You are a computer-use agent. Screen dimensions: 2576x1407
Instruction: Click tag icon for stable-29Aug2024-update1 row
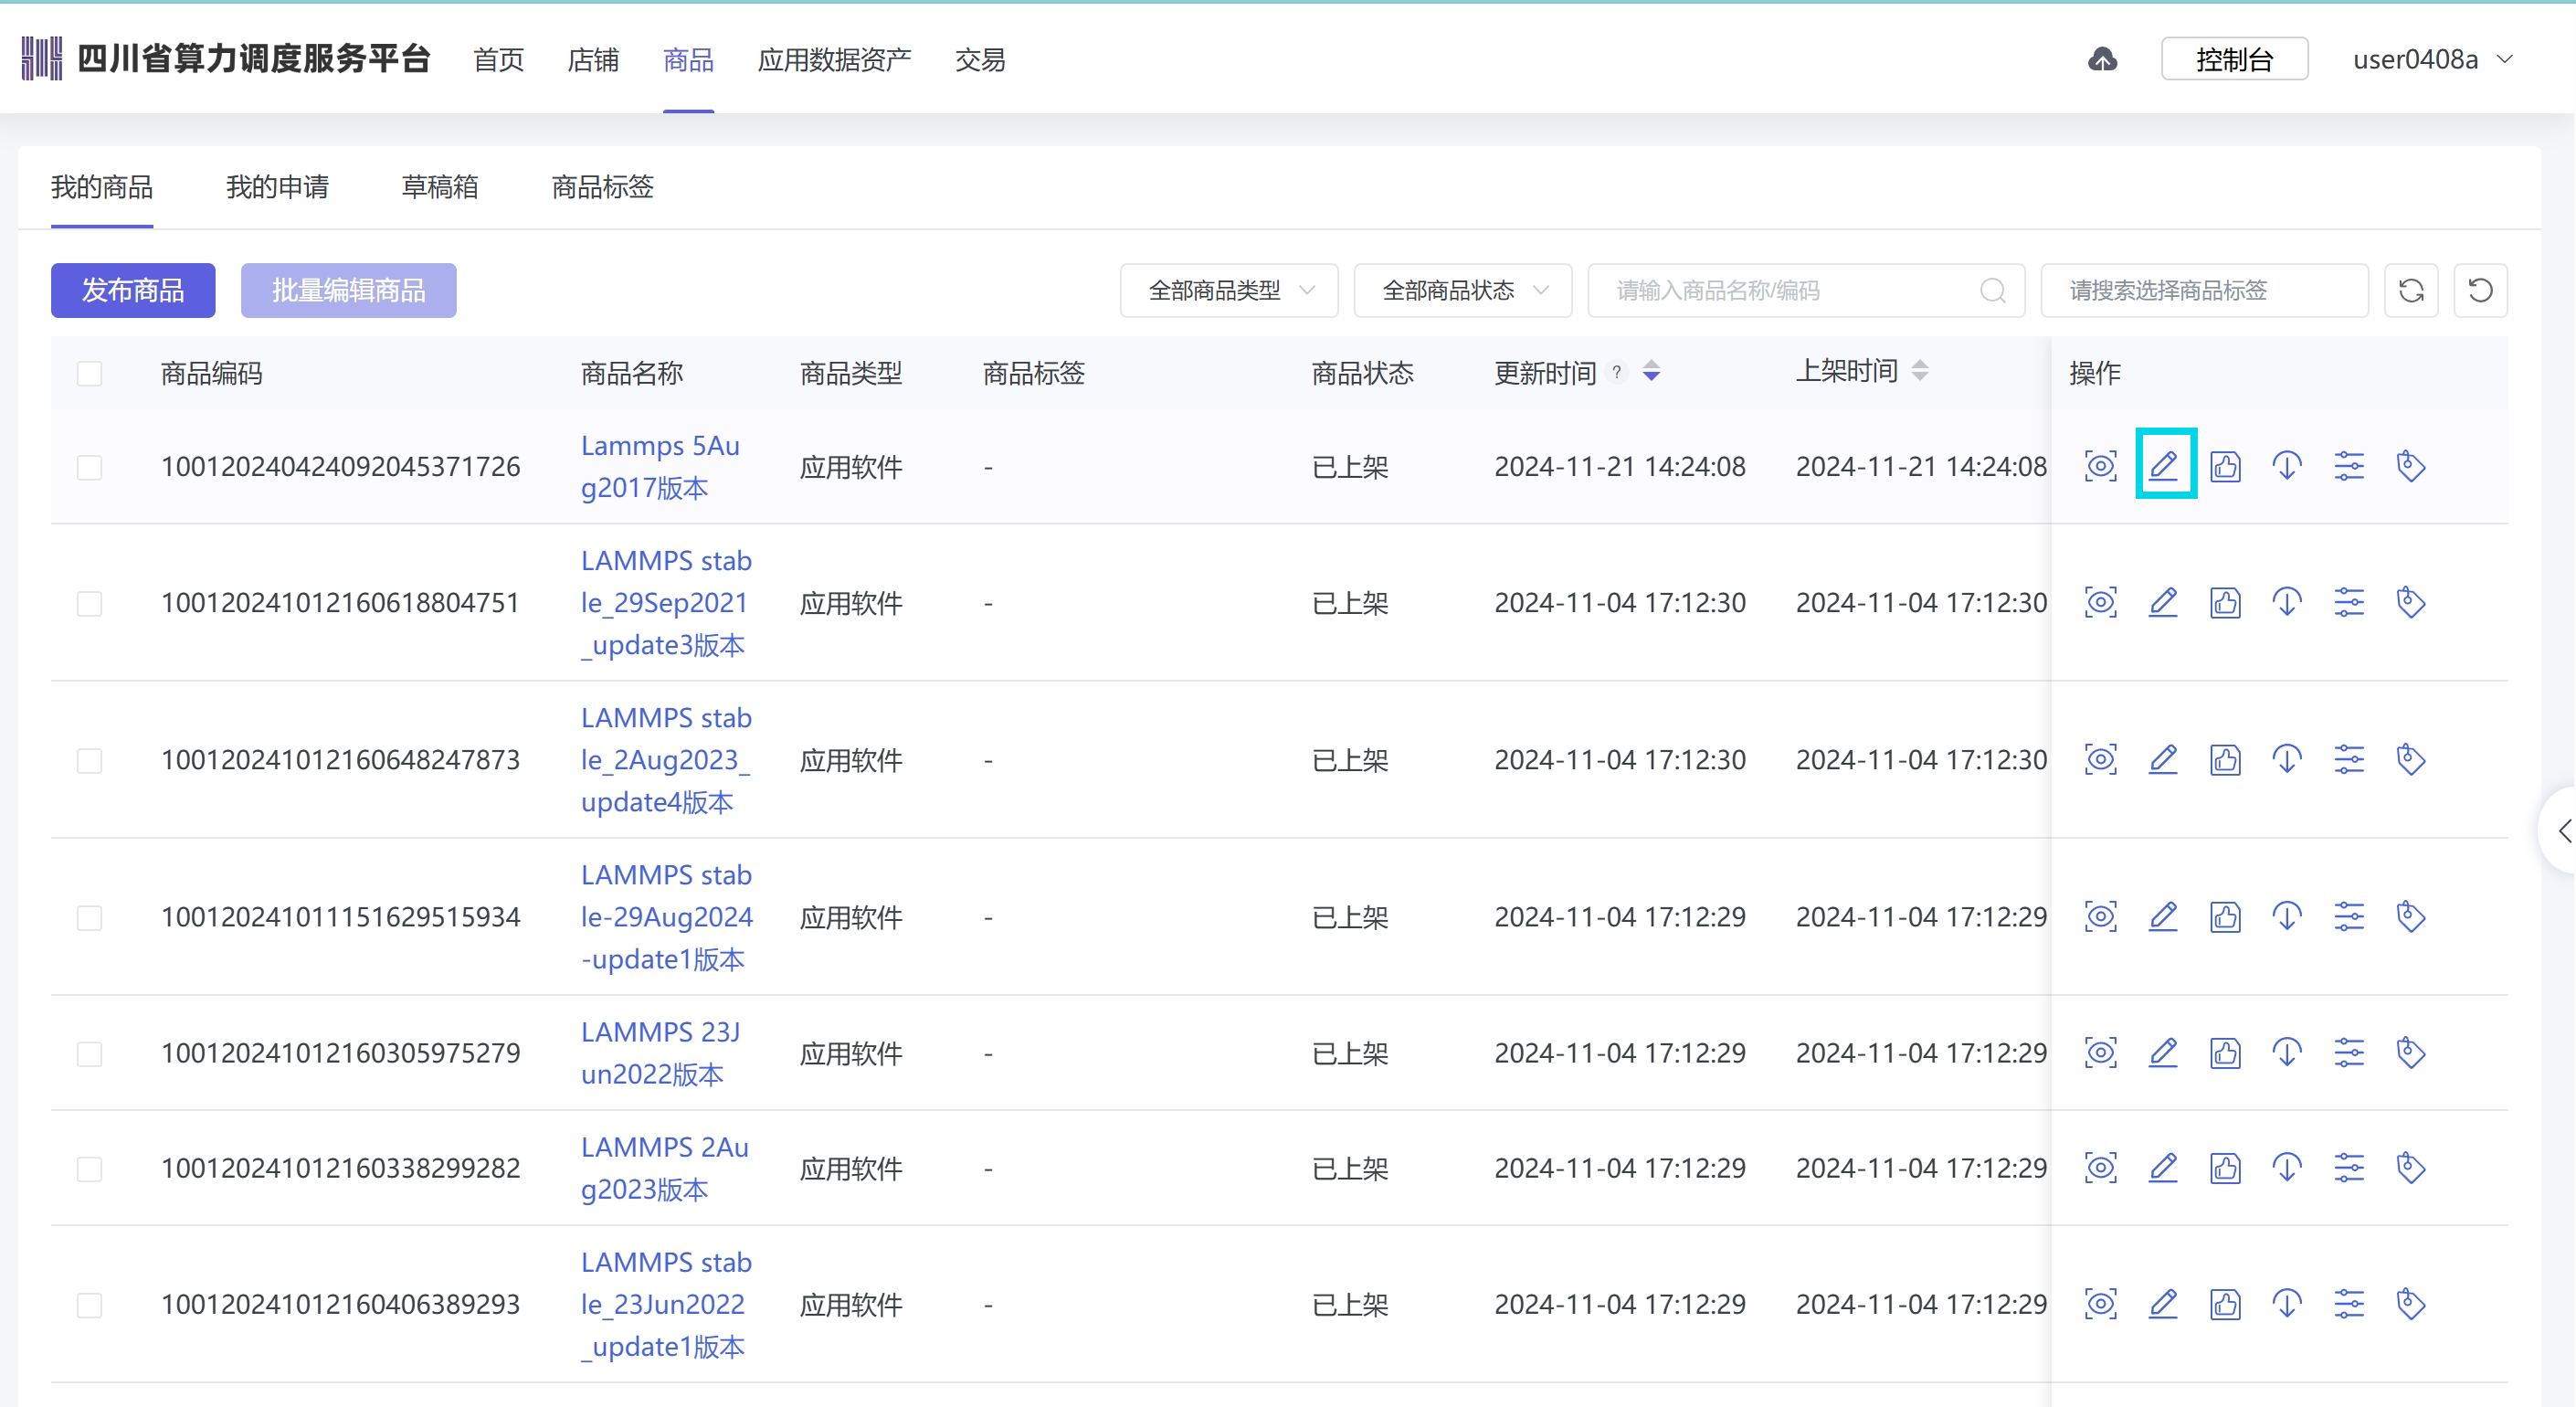(2411, 916)
